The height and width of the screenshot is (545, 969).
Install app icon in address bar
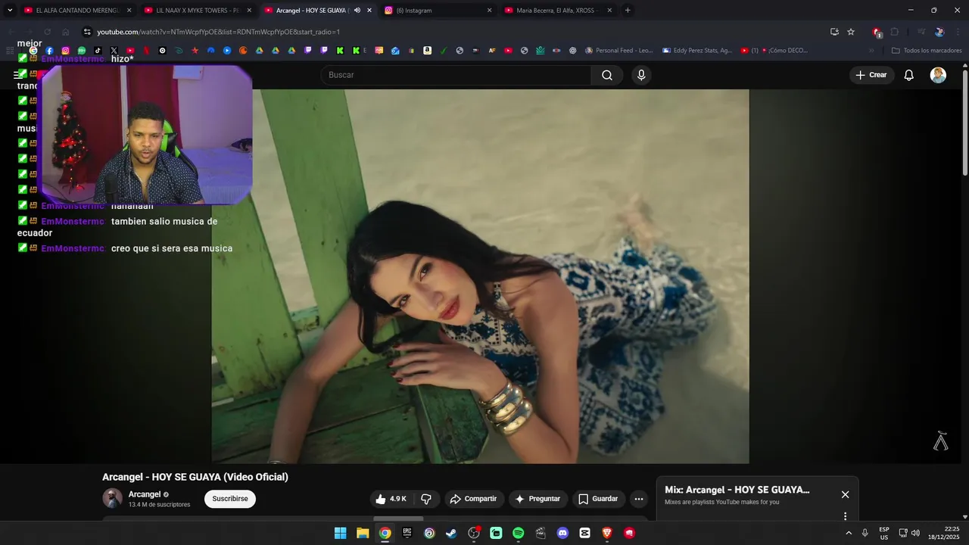click(834, 32)
